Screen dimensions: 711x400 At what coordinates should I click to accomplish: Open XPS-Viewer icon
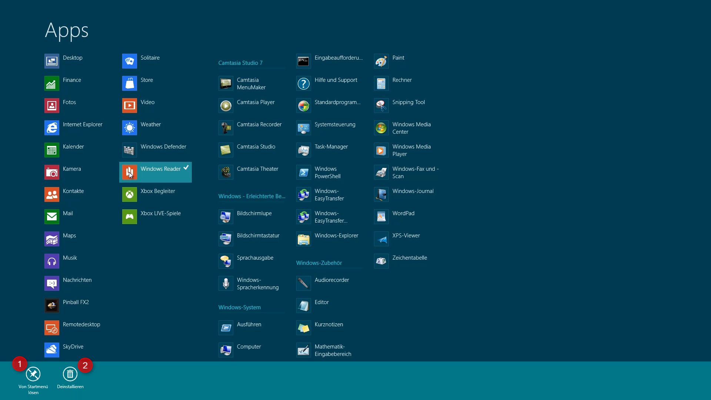pyautogui.click(x=381, y=239)
